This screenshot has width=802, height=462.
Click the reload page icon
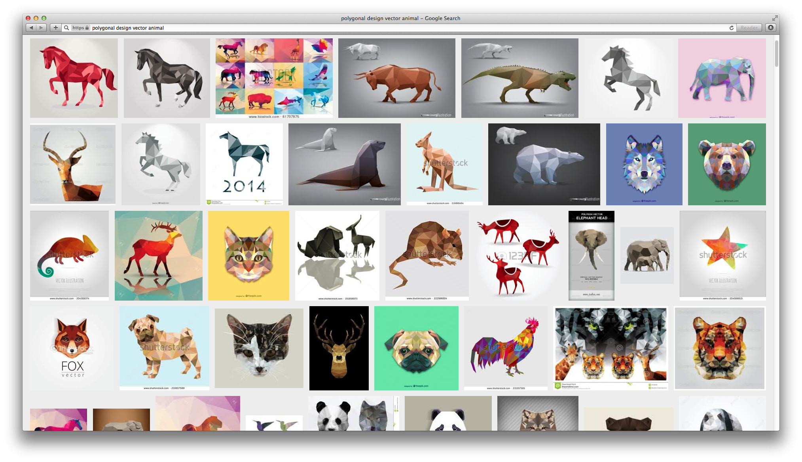[x=731, y=28]
